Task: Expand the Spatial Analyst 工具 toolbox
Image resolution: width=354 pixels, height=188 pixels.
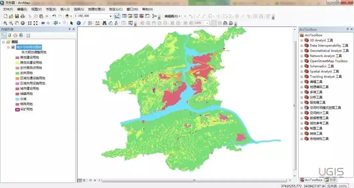Action: (302, 71)
